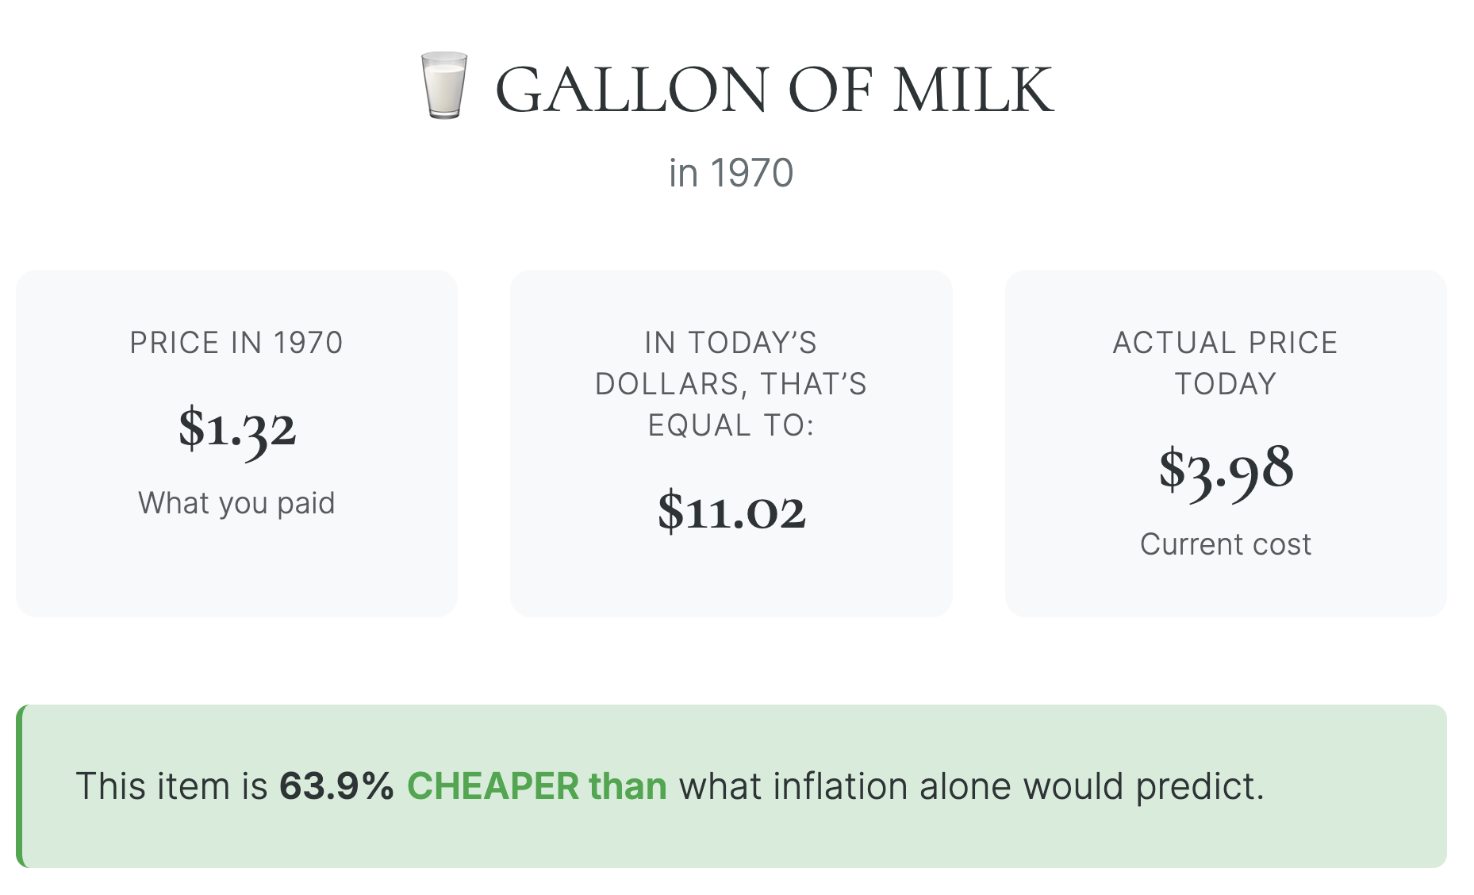Click the 'Current cost' caption
The height and width of the screenshot is (895, 1474).
1225,544
